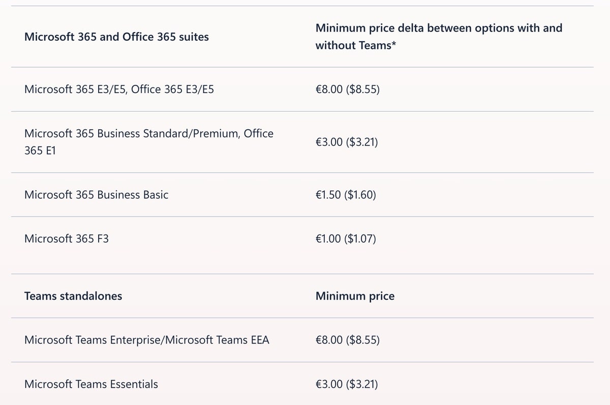Screen dimensions: 610x405
Task: Select the 'Microsoft 365 Business Basic' row label
Action: point(96,195)
